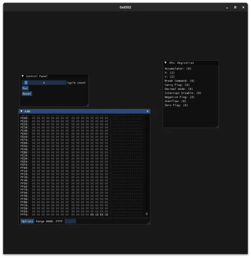Screen dimensions: 251x258
Task: Click the FF40: address row label
Action: click(25, 180)
